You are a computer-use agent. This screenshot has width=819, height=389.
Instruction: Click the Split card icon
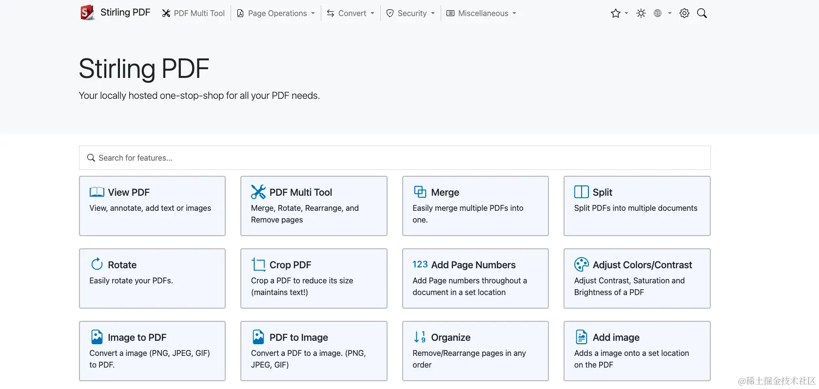pyautogui.click(x=582, y=192)
